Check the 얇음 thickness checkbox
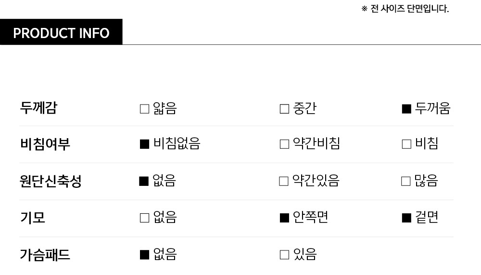 [x=144, y=109]
